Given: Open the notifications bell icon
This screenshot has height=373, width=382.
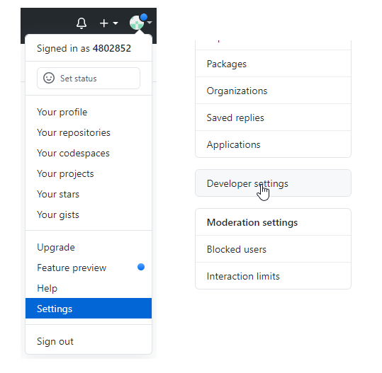Looking at the screenshot, I should coord(82,23).
